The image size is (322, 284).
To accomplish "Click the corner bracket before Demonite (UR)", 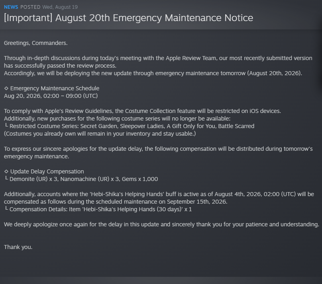I will 6,178.
